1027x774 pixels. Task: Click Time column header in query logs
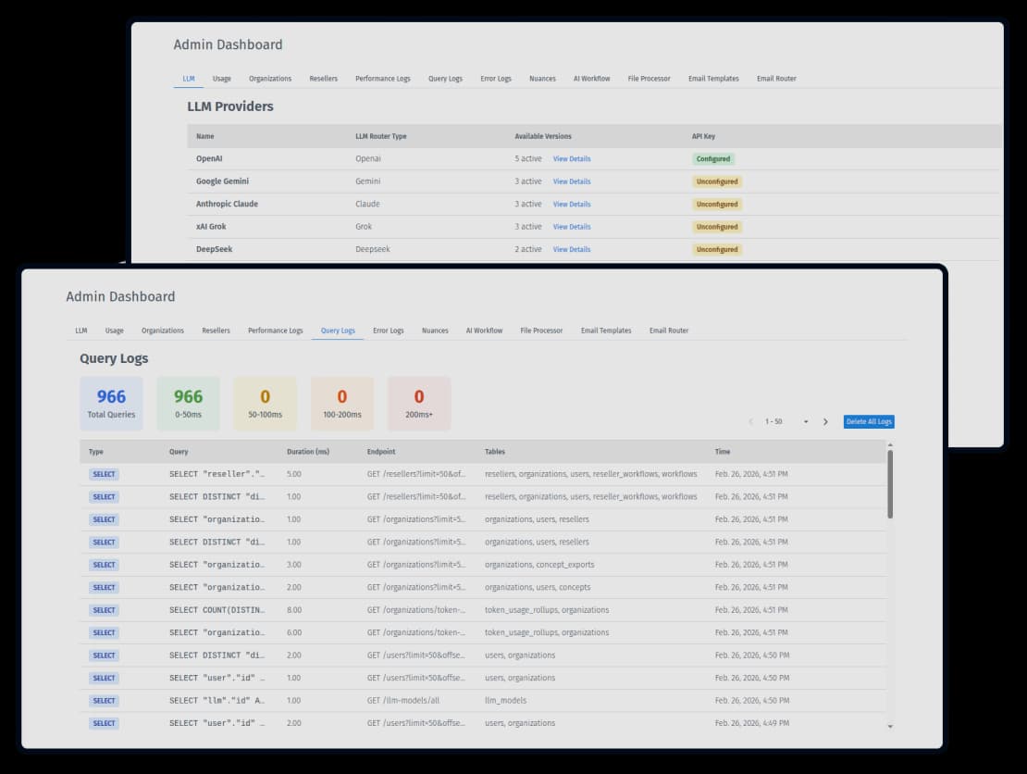coord(723,452)
